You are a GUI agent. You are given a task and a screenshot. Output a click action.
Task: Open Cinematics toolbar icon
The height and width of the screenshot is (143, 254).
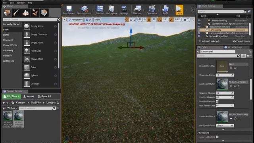click(152, 10)
